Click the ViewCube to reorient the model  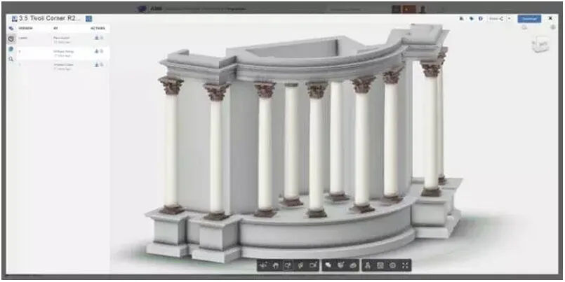pos(540,45)
